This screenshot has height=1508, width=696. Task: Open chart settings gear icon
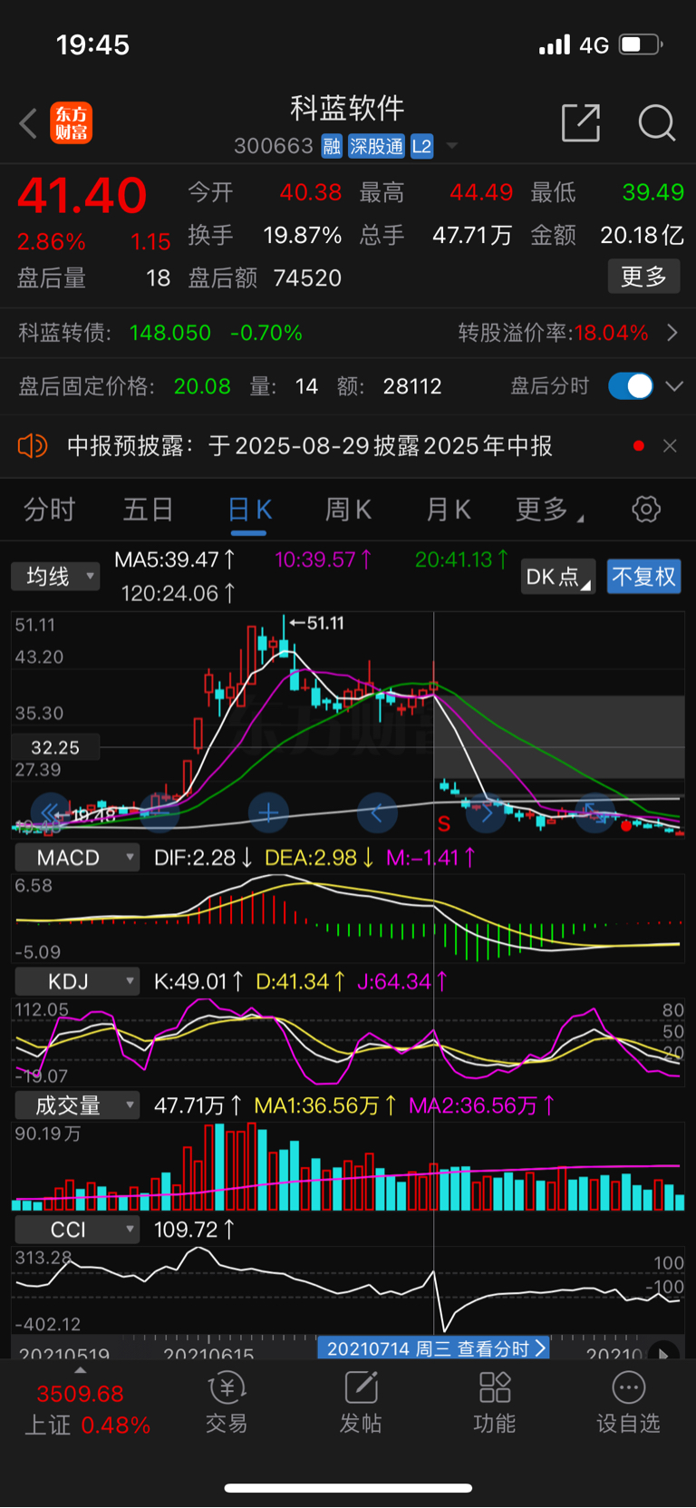click(646, 510)
